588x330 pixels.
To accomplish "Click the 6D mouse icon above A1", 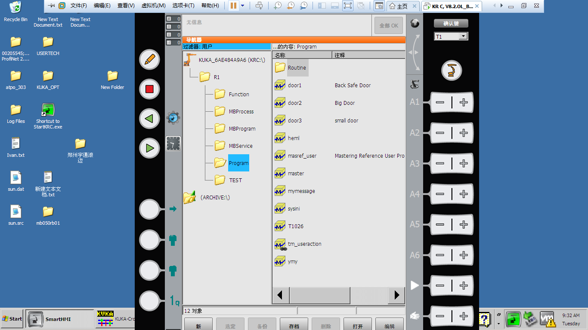I will (415, 84).
